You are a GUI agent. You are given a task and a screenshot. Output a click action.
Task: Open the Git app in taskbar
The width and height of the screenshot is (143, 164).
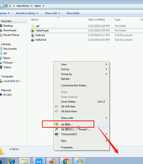[80, 161]
